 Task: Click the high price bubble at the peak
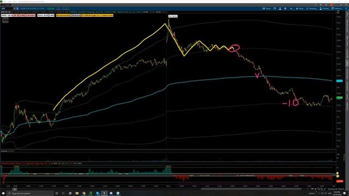pyautogui.click(x=173, y=16)
